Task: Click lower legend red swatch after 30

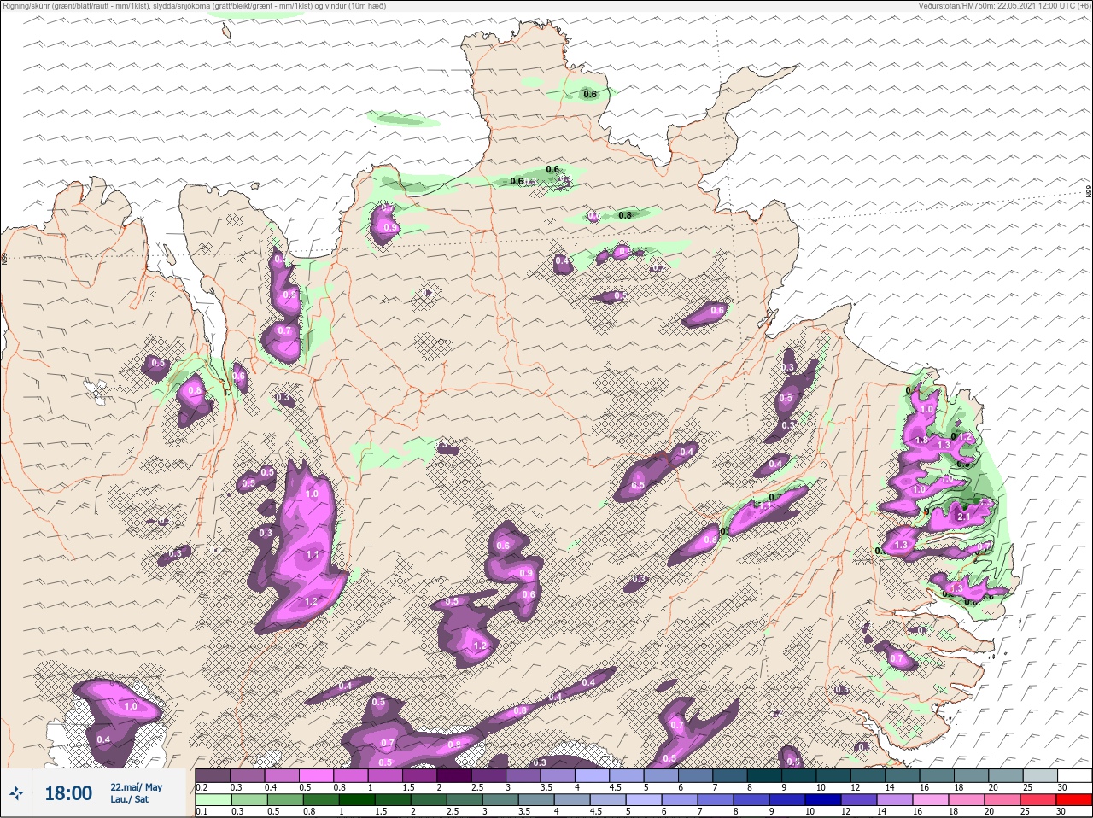Action: [1074, 801]
